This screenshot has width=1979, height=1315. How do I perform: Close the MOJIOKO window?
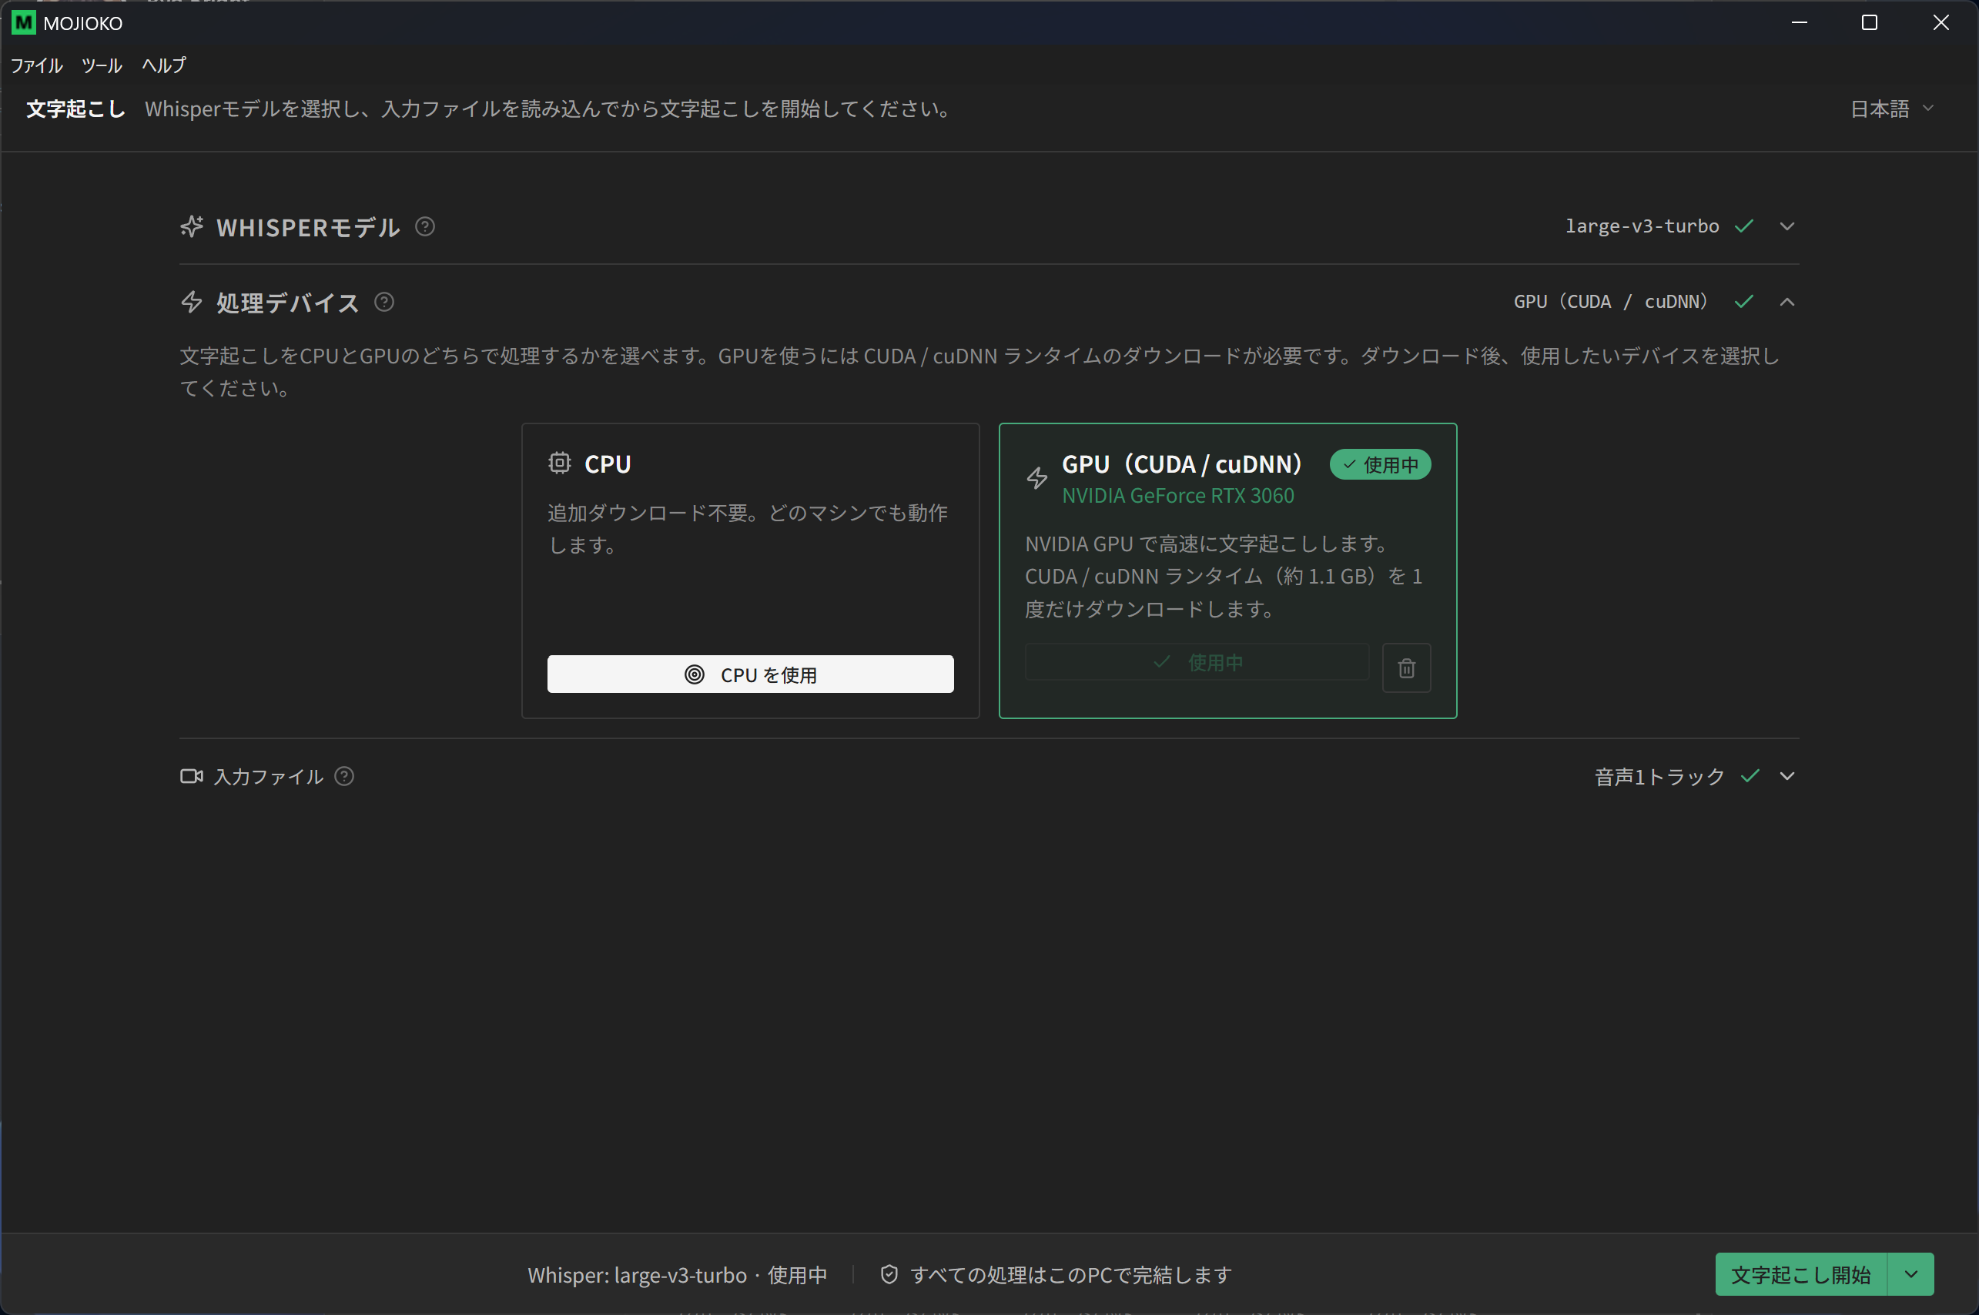click(x=1940, y=22)
